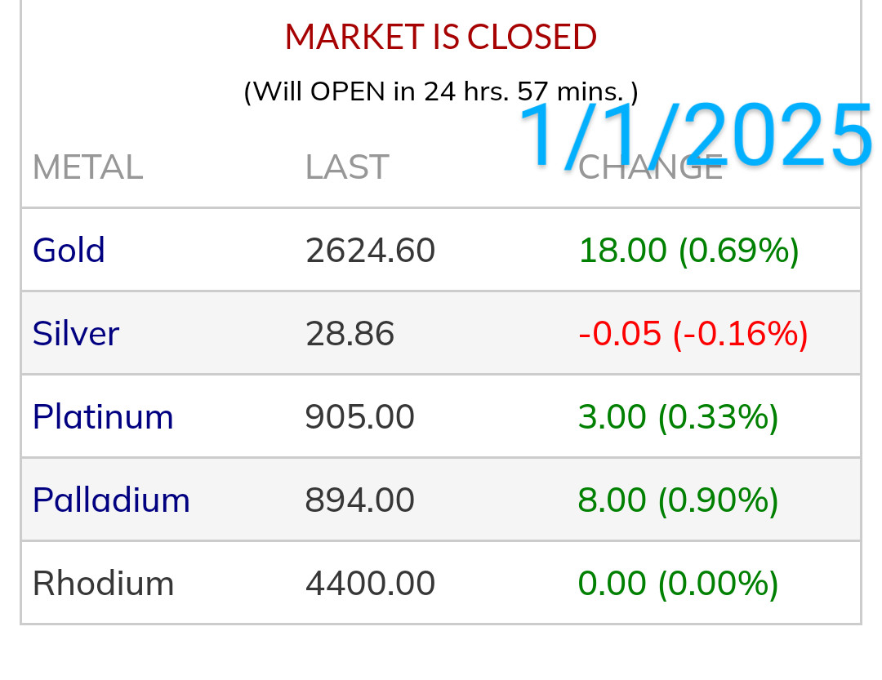Click Palladium's last price 894.00
882x680 pixels.
359,500
